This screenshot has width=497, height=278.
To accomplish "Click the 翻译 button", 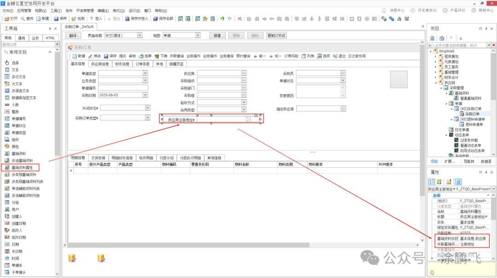I will coord(73,35).
